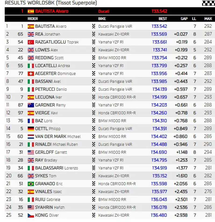Click the German flag next to Oettl
The image size is (215, 222).
pos(31,129)
